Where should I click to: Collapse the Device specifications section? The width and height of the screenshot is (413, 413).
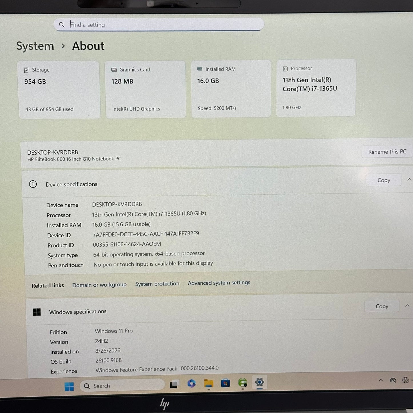click(x=409, y=179)
